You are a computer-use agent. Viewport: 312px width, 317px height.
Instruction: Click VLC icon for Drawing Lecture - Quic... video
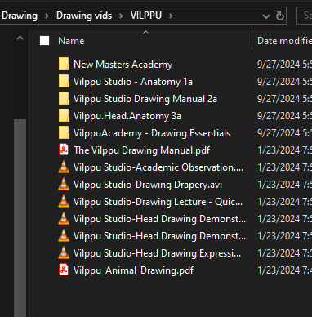[64, 202]
